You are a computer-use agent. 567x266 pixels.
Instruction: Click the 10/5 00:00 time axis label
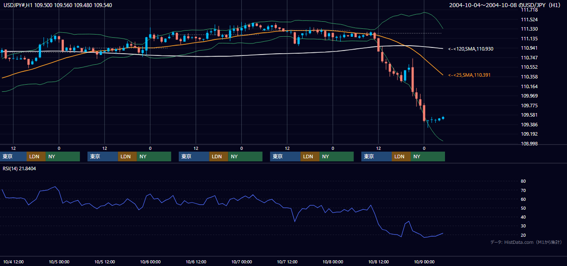click(59, 262)
